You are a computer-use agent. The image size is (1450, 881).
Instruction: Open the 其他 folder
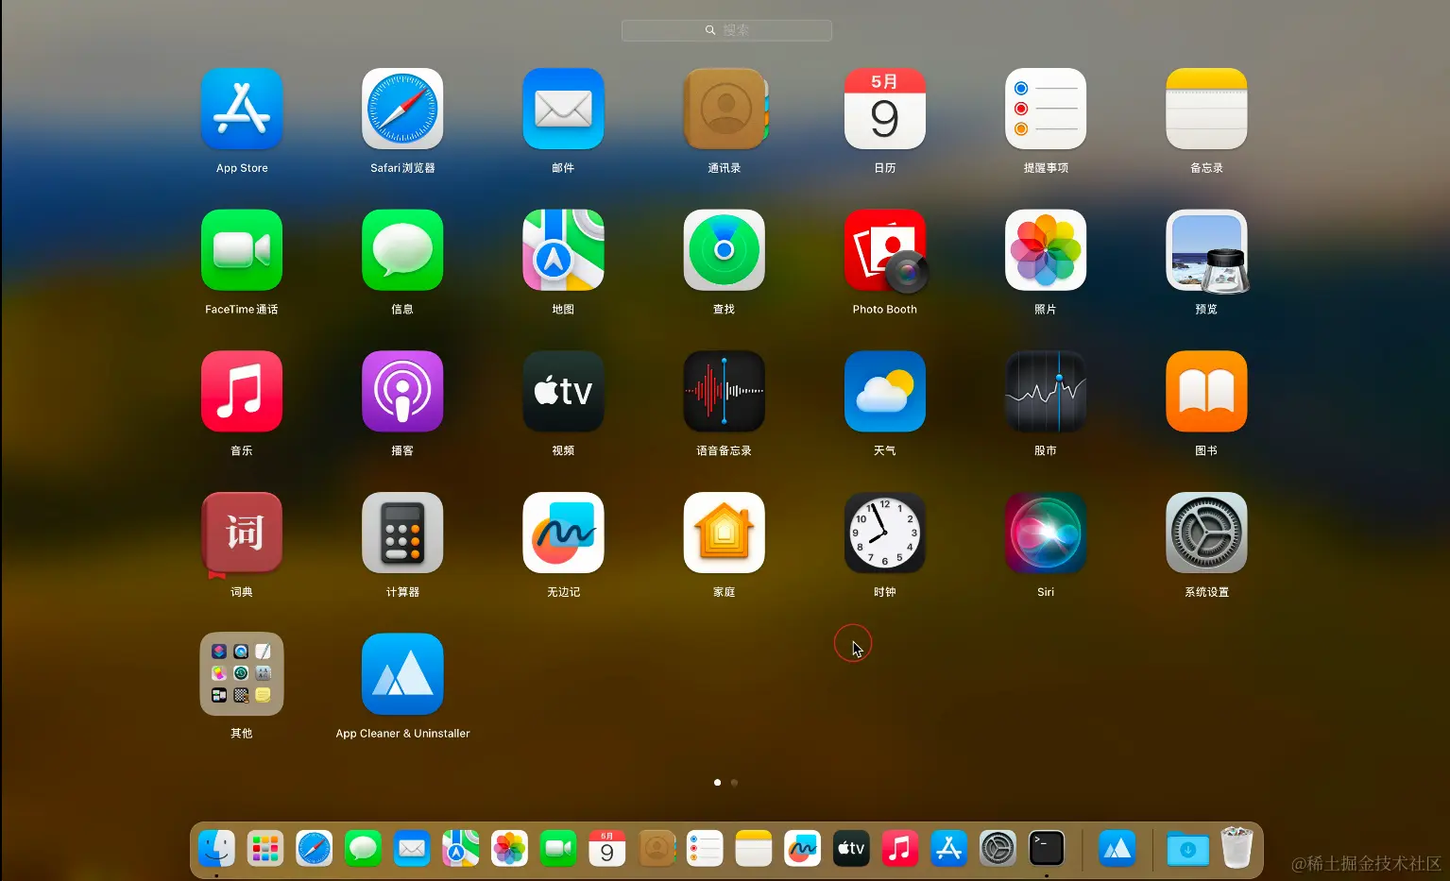click(x=242, y=674)
